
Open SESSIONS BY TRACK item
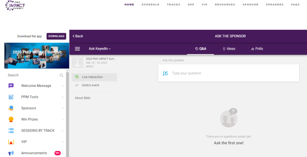coord(35,131)
